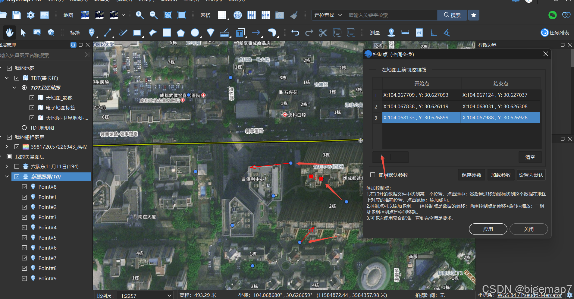574x299 pixels.
Task: Click the 清空 clear button
Action: click(530, 157)
